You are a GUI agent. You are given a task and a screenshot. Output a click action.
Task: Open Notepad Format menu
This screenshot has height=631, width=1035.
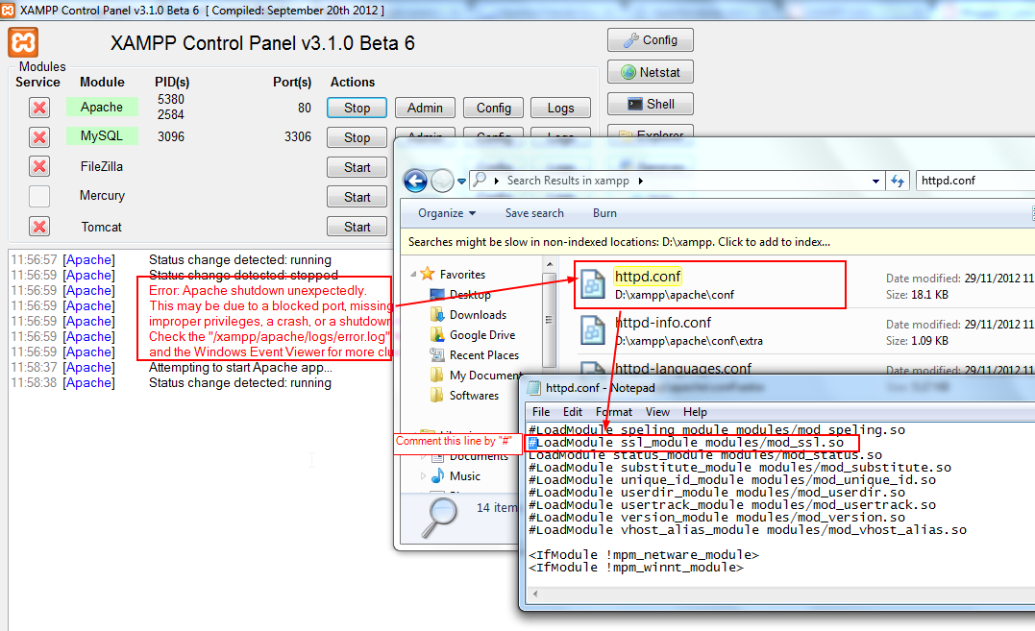614,412
